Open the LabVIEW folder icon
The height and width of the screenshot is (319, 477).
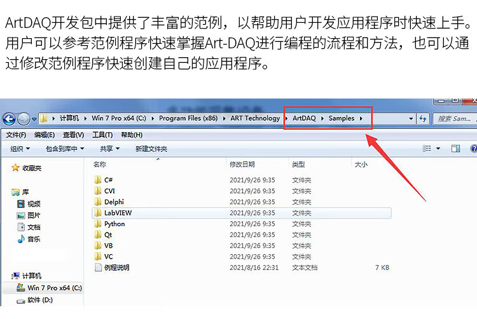pyautogui.click(x=98, y=213)
